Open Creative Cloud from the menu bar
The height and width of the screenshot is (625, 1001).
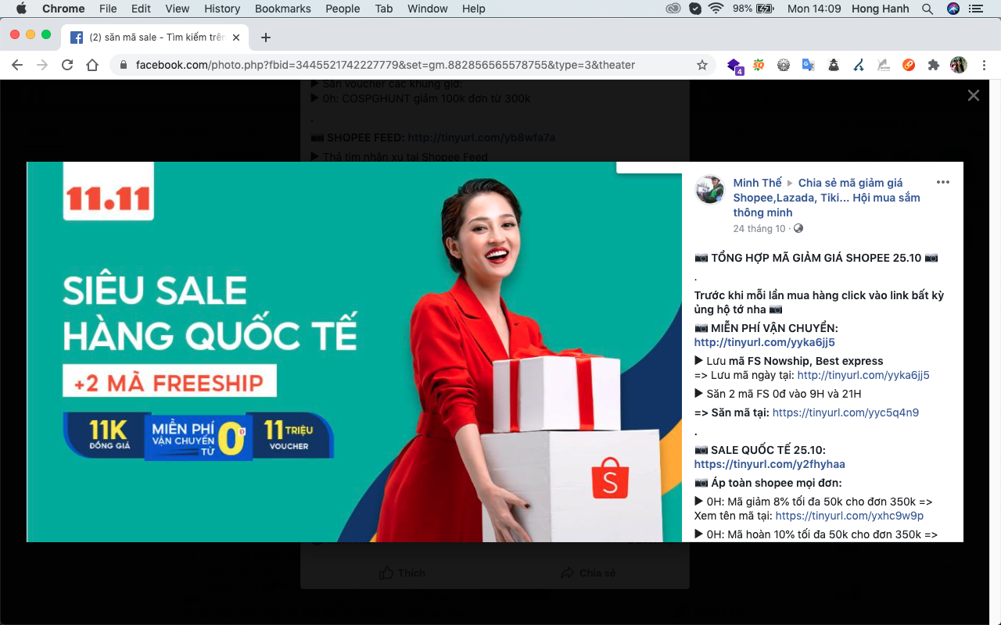pyautogui.click(x=673, y=9)
